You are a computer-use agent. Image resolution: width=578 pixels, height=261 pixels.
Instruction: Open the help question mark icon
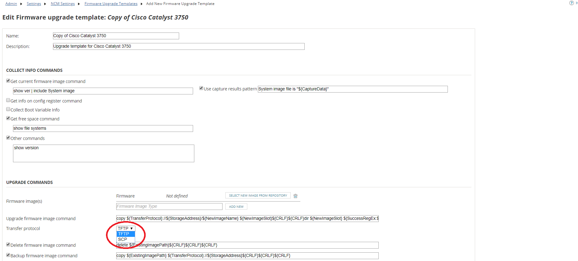(571, 3)
